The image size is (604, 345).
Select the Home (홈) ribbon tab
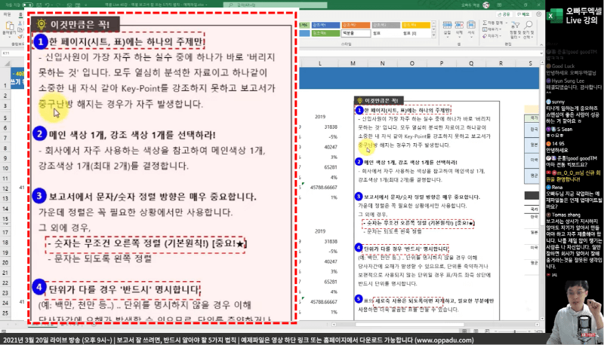tap(20, 14)
